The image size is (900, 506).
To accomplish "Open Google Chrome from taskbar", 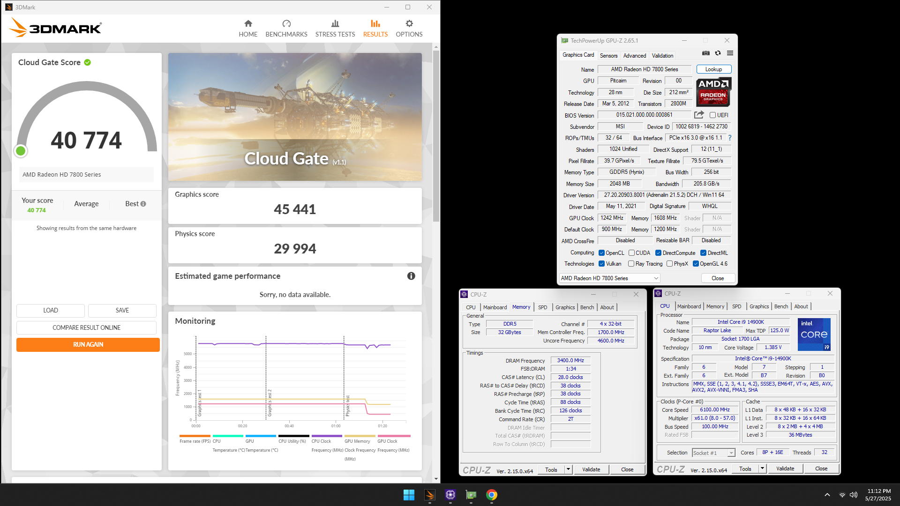I will [x=492, y=495].
